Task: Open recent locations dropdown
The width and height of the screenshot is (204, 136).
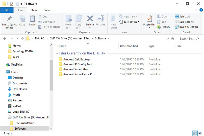Action: pyautogui.click(x=17, y=39)
